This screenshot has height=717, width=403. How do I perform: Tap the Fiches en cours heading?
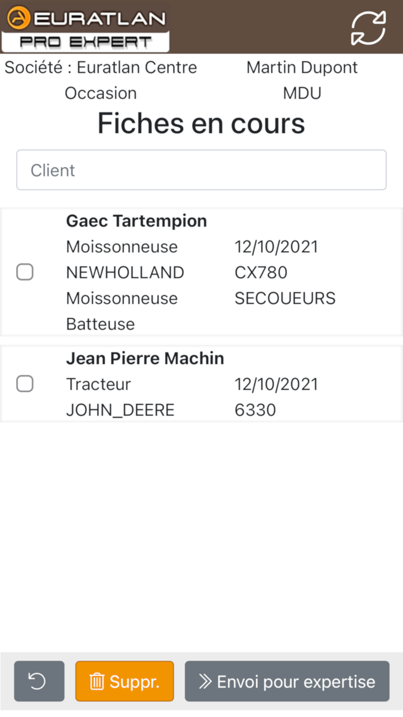click(x=201, y=123)
